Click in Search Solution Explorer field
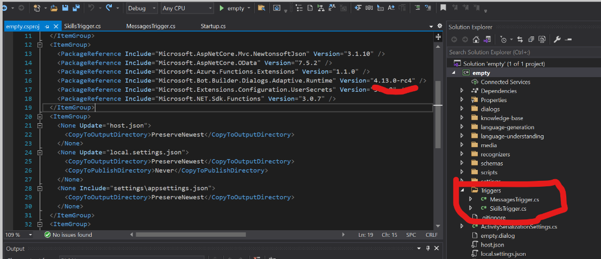 (523, 52)
